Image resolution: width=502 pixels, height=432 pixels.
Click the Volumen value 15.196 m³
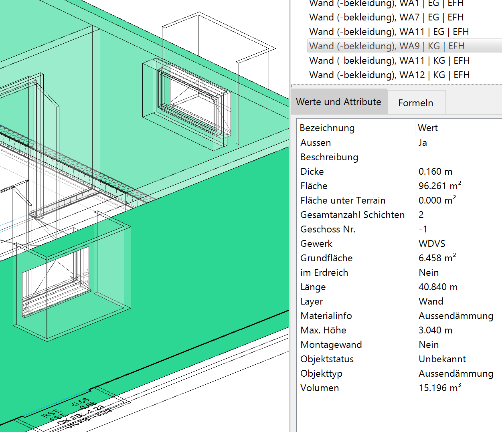pos(440,388)
